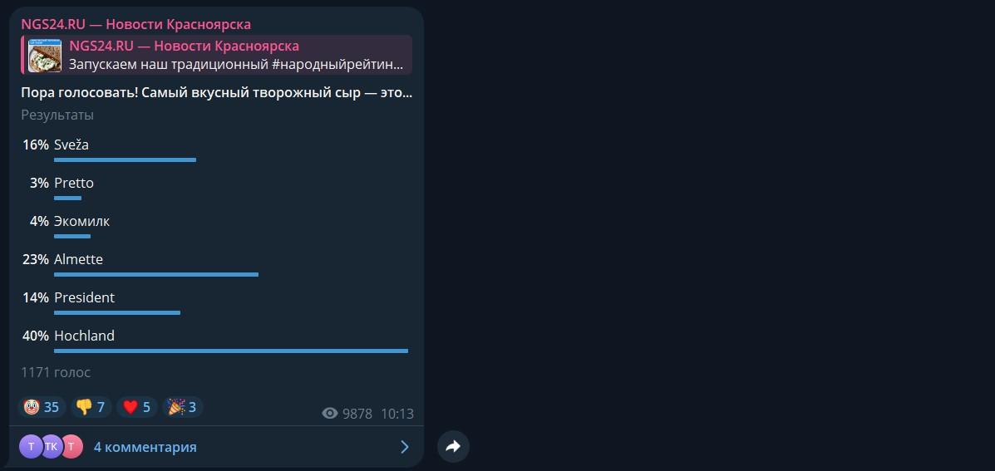Viewport: 995px width, 471px height.
Task: Select the Sveža poll option
Action: pos(216,151)
